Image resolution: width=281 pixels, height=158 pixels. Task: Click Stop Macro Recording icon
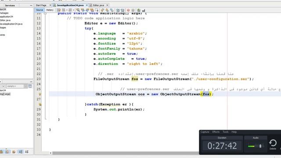click(133, 10)
